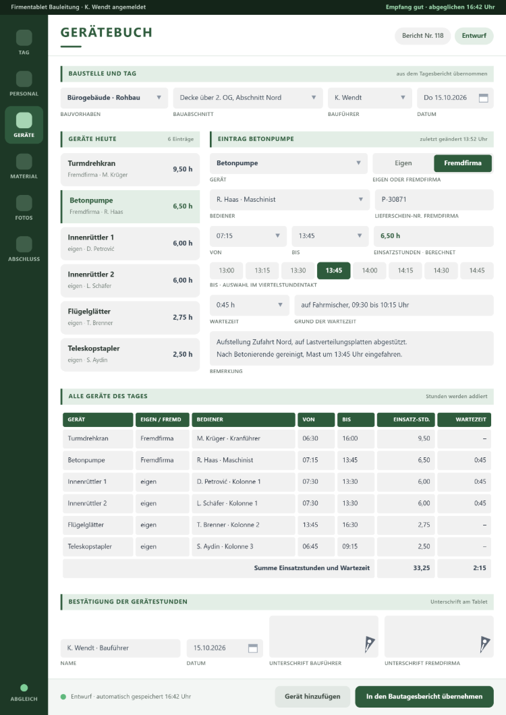Screen dimensions: 506x715
Task: Click the EINSATZ-STD. column header
Action: (405, 420)
